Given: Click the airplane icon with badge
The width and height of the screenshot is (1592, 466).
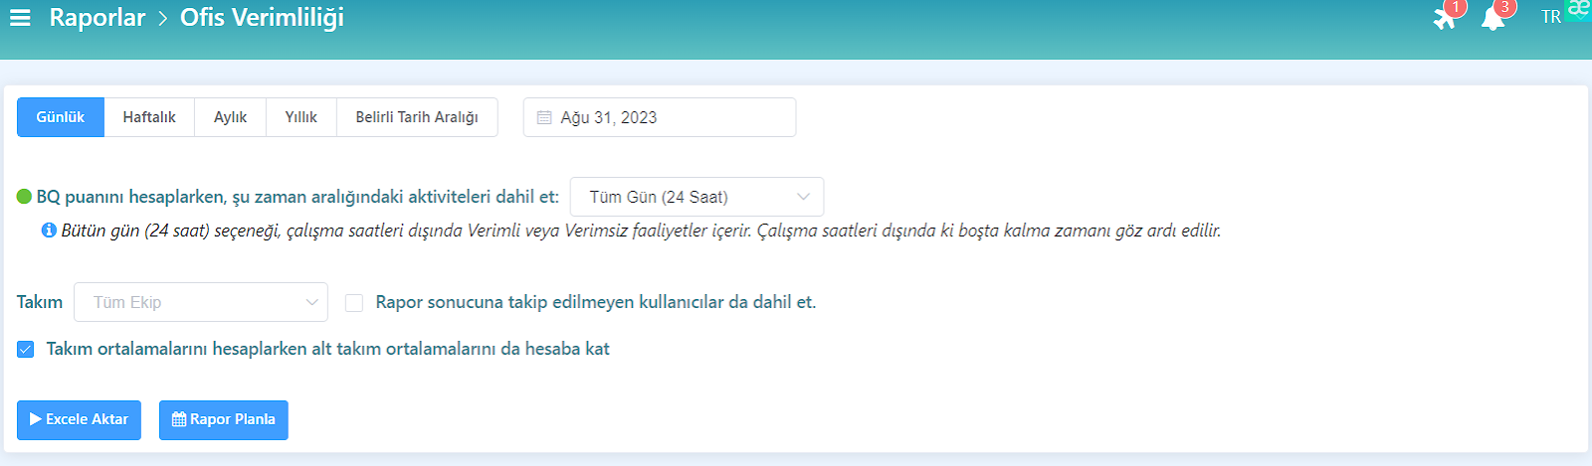Looking at the screenshot, I should point(1444,18).
